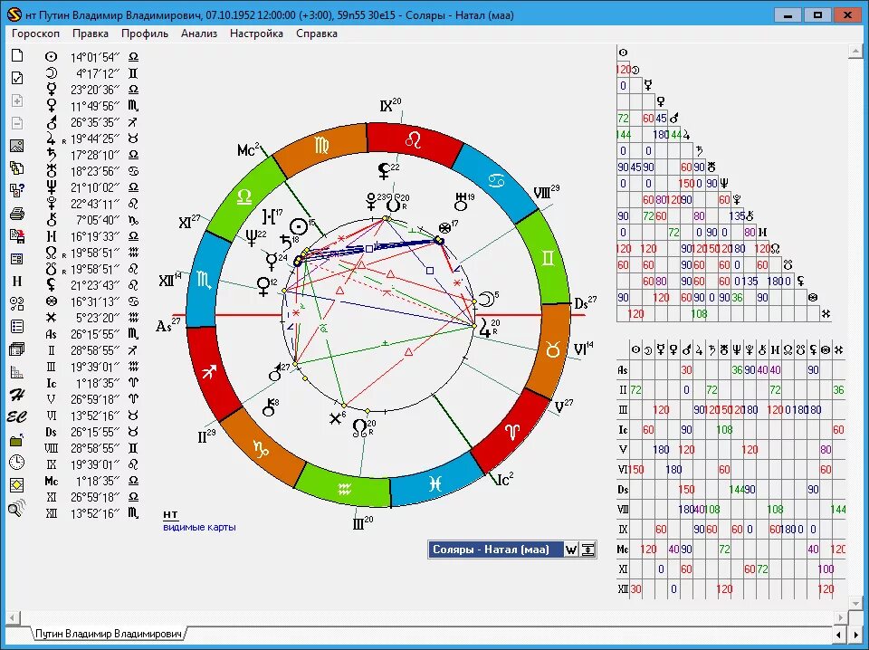Screen dimensions: 869x650
Task: Click the tab strip scroll-right arrow at bottom right
Action: click(x=854, y=634)
